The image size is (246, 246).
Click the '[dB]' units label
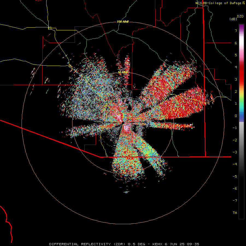[x=233, y=19]
